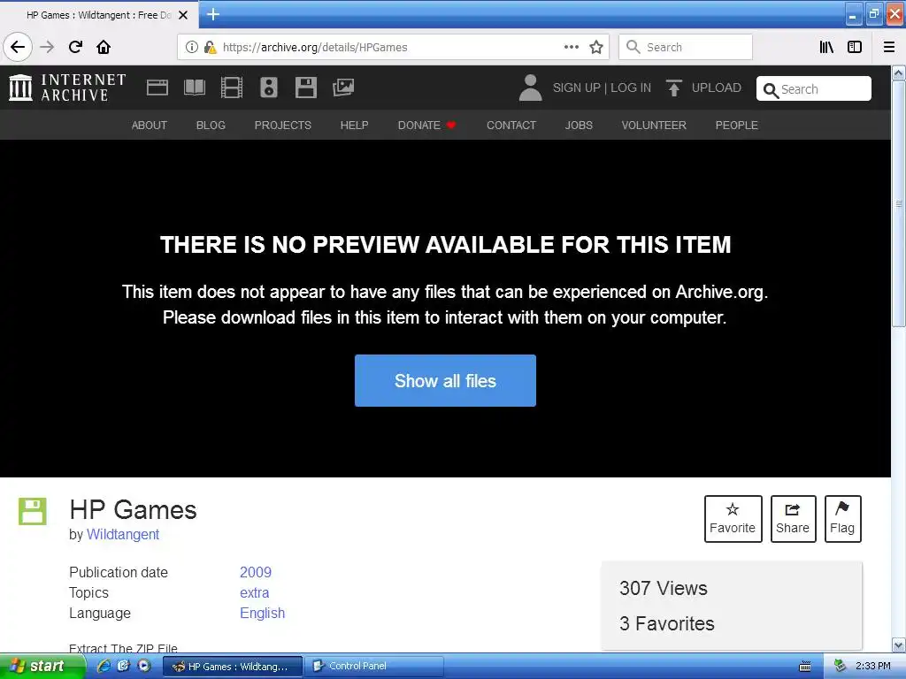Open the HELP menu item
906x679 pixels.
(x=354, y=126)
